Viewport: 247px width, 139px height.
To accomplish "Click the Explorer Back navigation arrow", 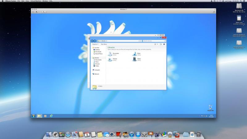I will click(x=92, y=41).
